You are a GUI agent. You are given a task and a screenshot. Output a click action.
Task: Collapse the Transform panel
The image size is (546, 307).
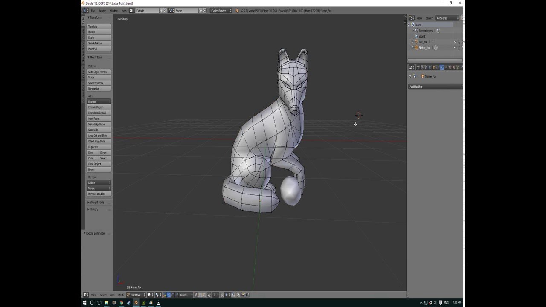(95, 17)
